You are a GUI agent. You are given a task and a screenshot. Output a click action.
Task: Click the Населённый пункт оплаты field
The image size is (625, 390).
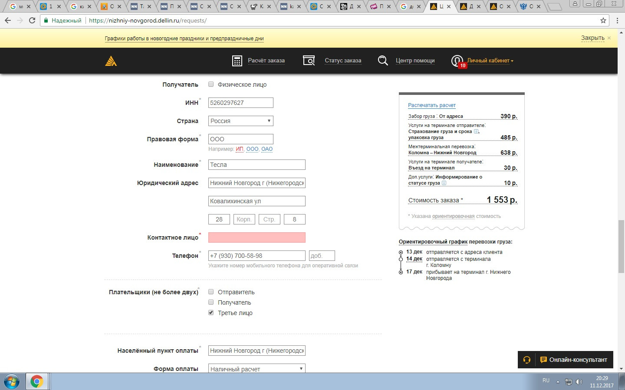point(257,351)
